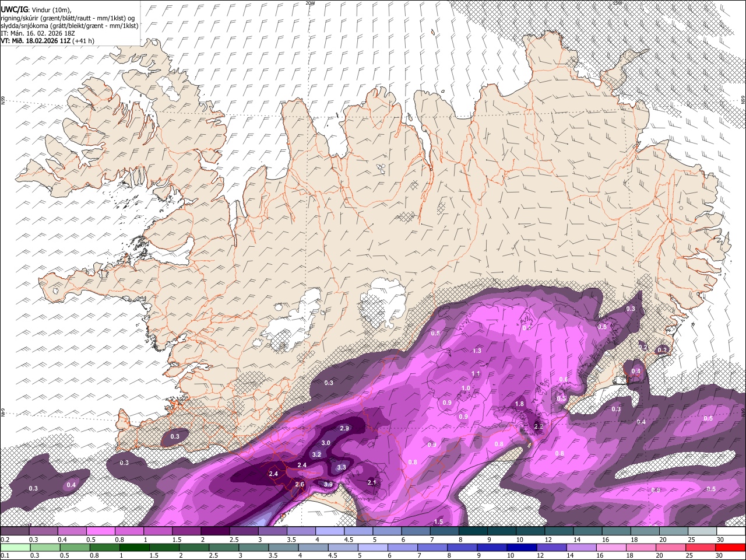Viewport: 746px width, 560px height.
Task: Click the upper legend swatch labeled 4.5
Action: (x=358, y=531)
